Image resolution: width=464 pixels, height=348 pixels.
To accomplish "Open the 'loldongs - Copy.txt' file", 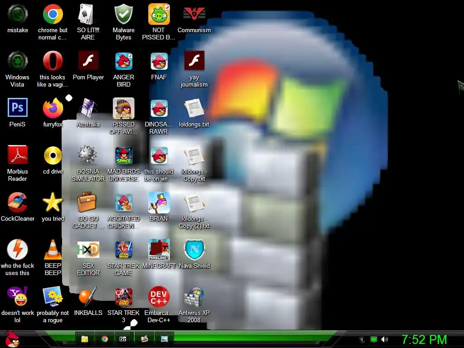I will (194, 155).
